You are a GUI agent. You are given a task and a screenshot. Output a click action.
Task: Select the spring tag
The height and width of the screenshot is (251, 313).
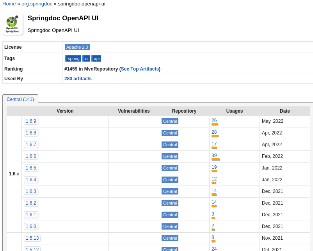pyautogui.click(x=73, y=58)
